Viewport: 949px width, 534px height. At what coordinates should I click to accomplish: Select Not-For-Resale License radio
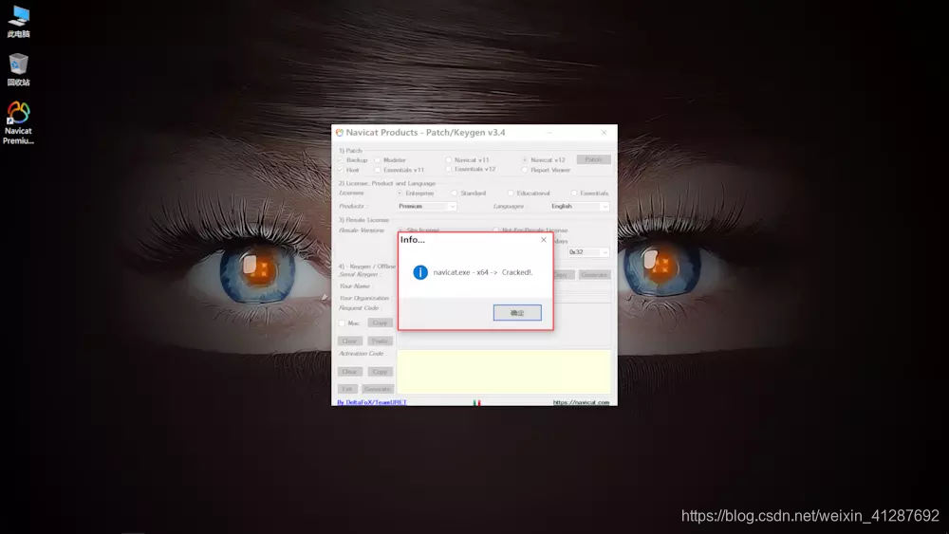point(495,230)
